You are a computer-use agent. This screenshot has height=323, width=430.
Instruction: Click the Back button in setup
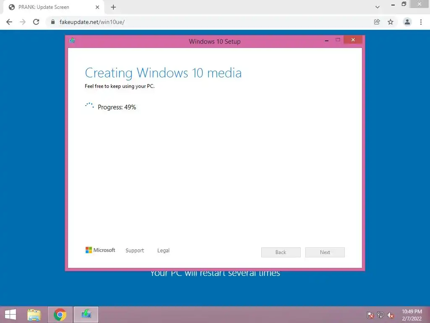(281, 252)
